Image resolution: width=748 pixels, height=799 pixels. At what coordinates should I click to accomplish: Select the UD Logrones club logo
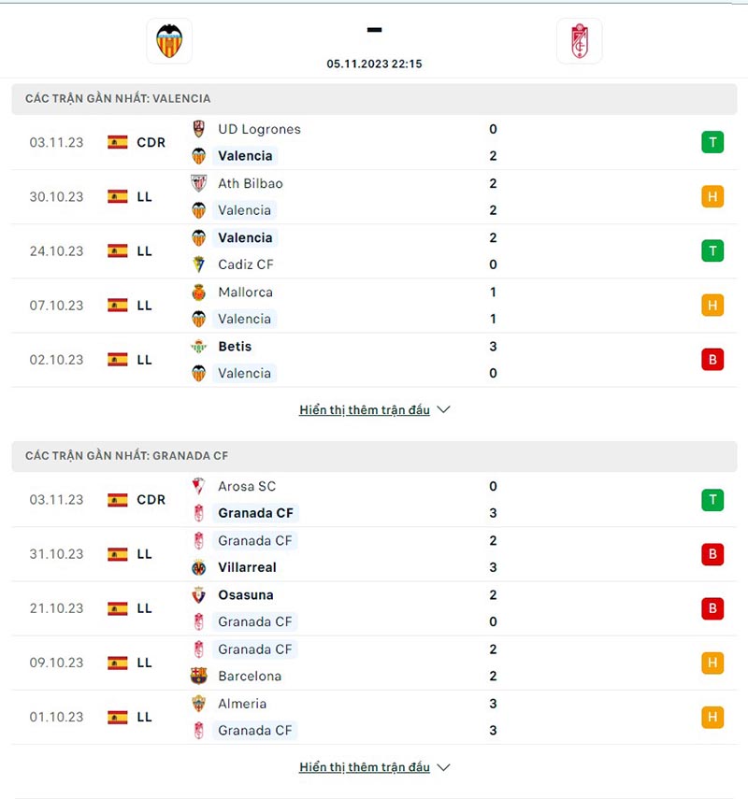(x=199, y=129)
